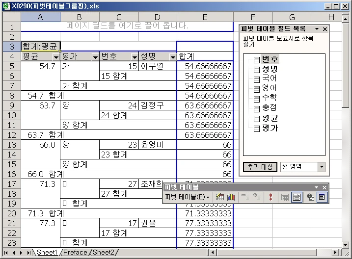
Task: Click the Include Hidden Items in Totals icon
Action: 285,197
